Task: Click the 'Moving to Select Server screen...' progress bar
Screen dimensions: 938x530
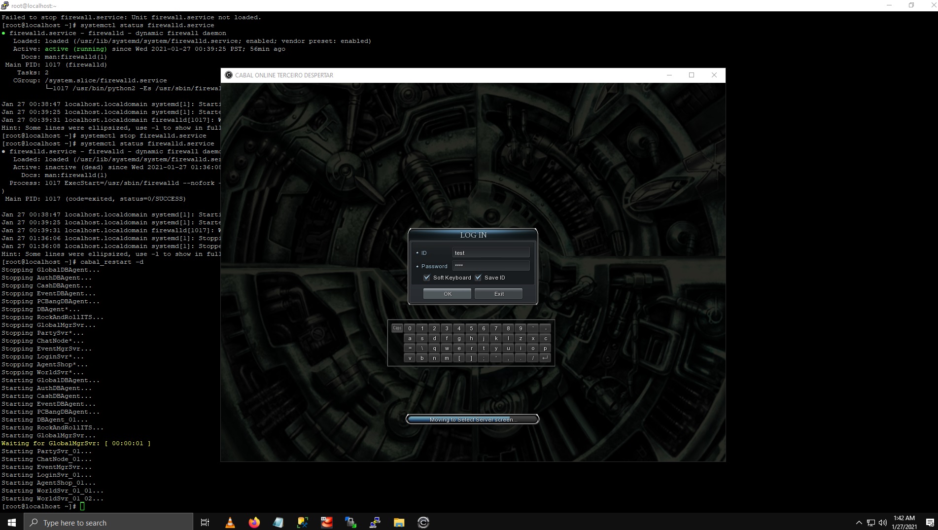Action: (472, 420)
